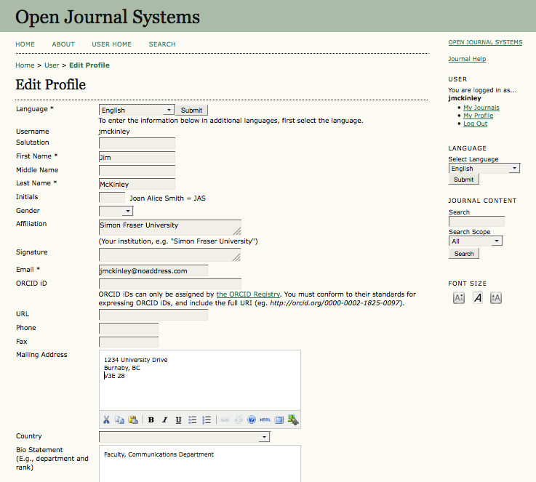Click the increase font size icon

click(x=496, y=298)
